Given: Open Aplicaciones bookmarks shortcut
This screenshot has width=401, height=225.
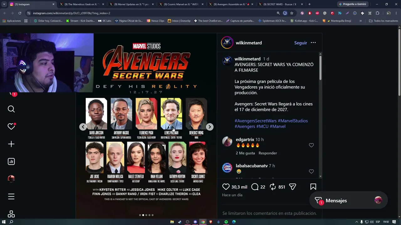Looking at the screenshot, I should pos(12,21).
